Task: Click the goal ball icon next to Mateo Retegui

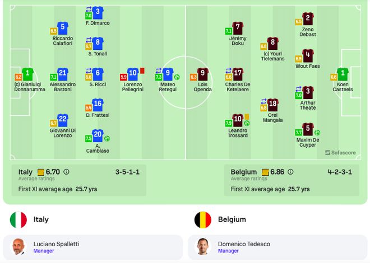Action: [x=177, y=77]
